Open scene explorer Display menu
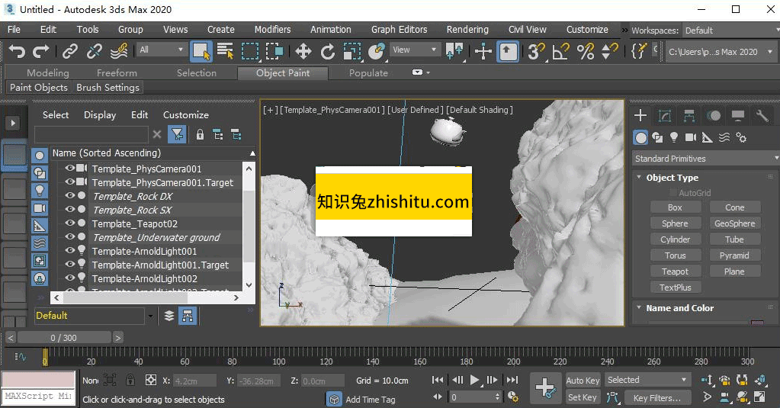This screenshot has height=408, width=780. click(99, 114)
